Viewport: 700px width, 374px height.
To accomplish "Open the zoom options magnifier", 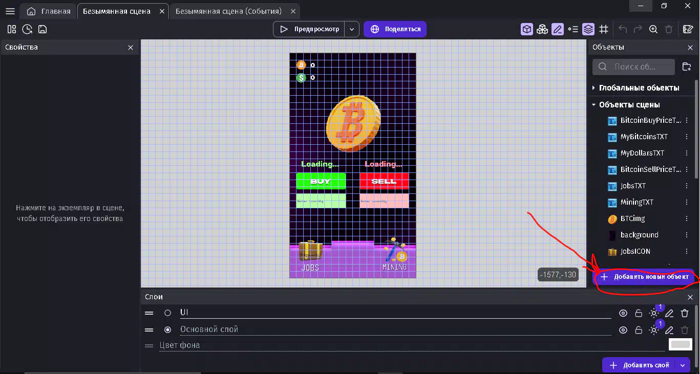I will point(653,29).
